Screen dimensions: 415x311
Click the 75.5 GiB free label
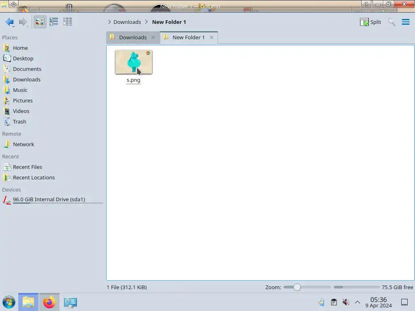(x=397, y=287)
